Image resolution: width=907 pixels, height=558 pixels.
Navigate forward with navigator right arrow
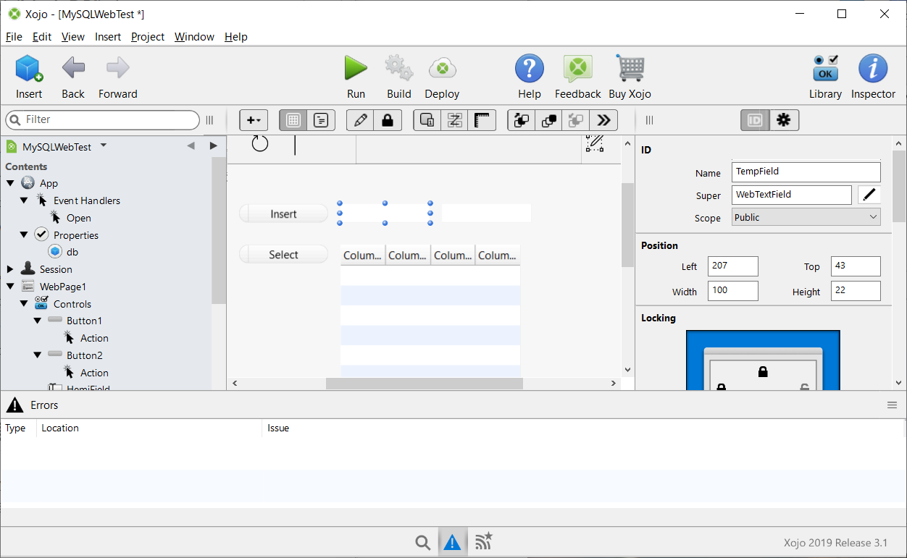(x=213, y=146)
